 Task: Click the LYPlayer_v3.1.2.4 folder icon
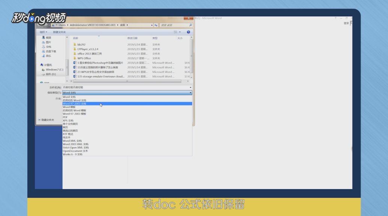pyautogui.click(x=75, y=49)
